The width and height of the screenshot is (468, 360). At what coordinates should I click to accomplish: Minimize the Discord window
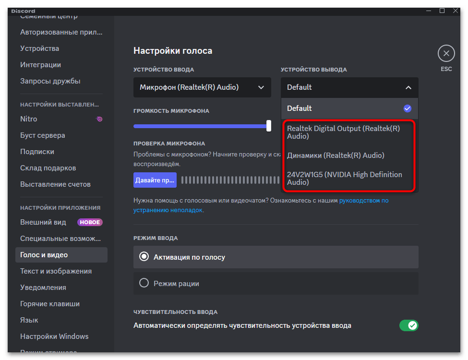coord(429,11)
